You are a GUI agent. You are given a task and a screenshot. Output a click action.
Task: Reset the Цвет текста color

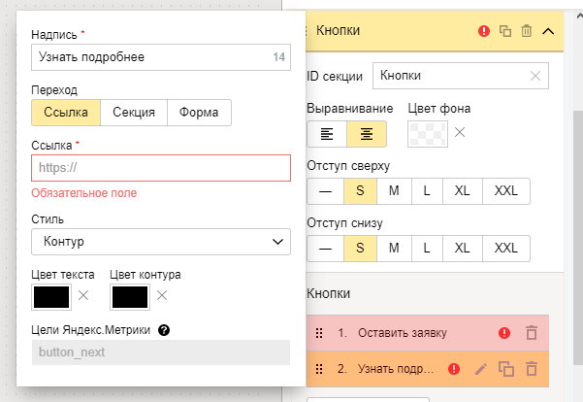click(x=83, y=295)
